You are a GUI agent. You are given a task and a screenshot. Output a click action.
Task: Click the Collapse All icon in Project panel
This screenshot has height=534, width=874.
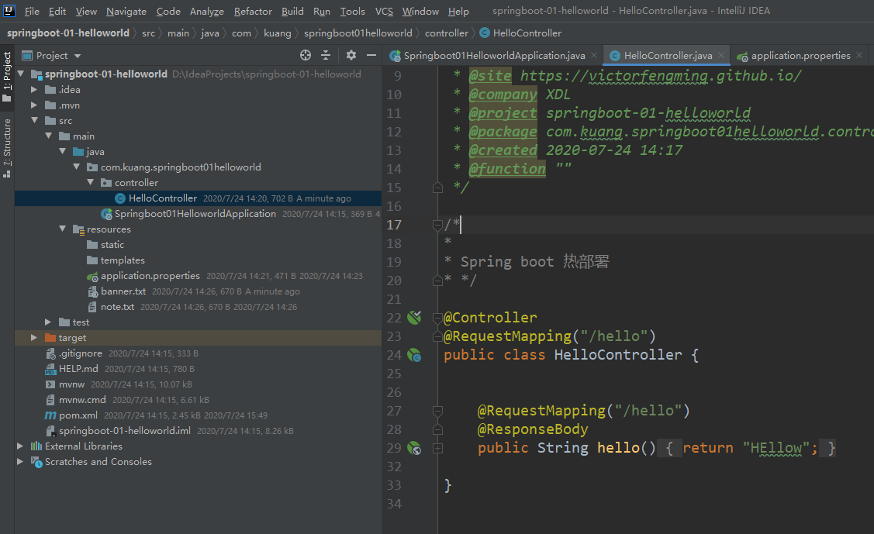click(x=326, y=55)
